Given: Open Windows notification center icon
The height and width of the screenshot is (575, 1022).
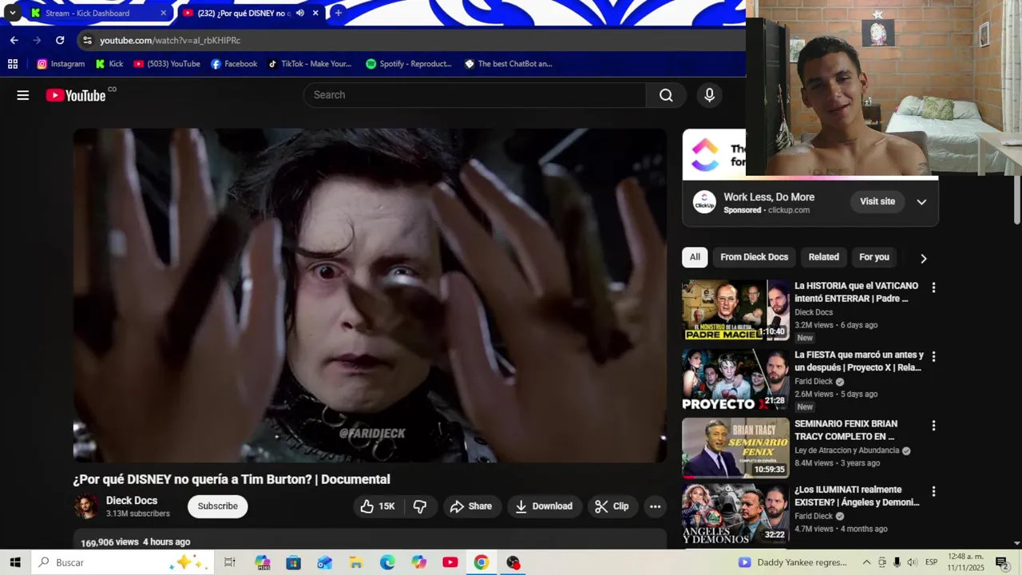Looking at the screenshot, I should point(1002,562).
